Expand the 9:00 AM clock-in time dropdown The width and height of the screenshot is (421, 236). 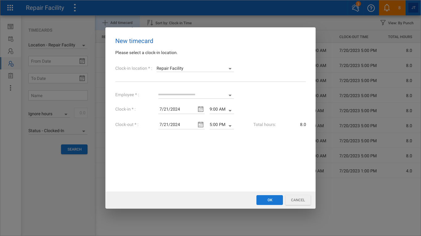(x=230, y=111)
